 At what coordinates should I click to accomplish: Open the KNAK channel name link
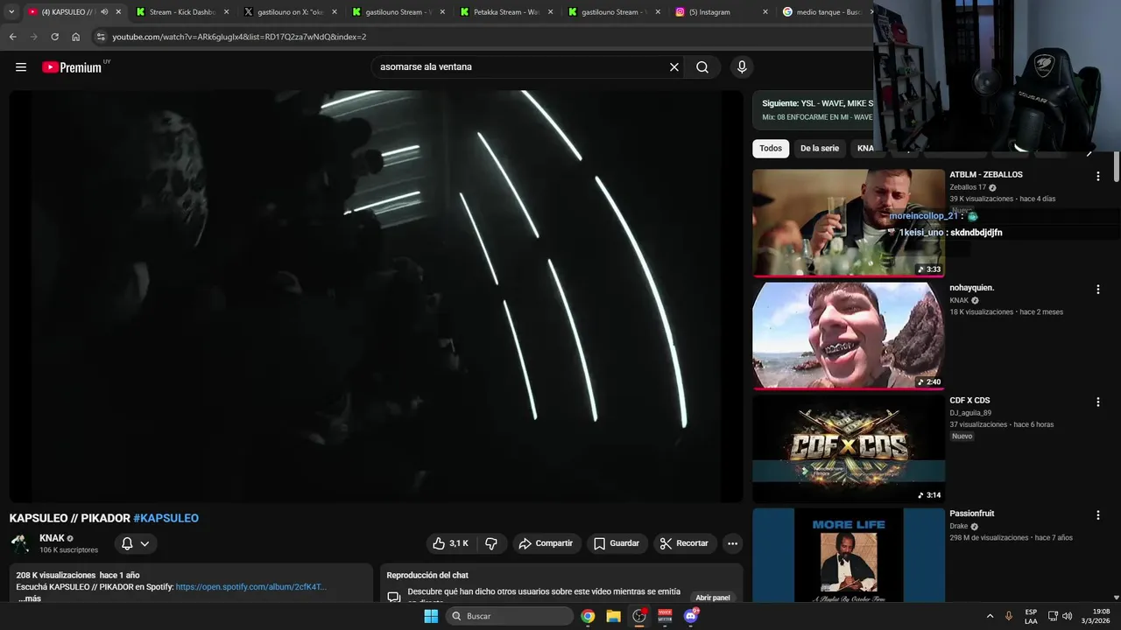click(x=52, y=538)
